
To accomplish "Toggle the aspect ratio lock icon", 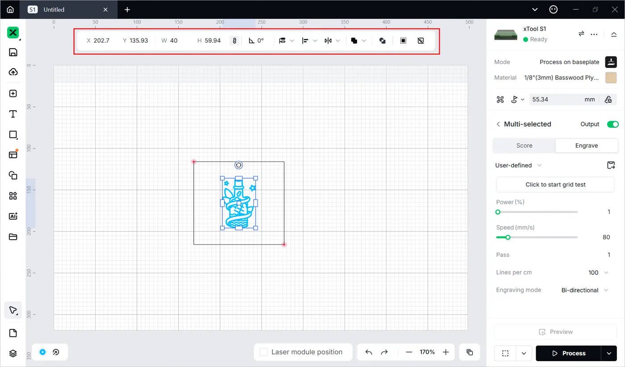I will coord(234,41).
